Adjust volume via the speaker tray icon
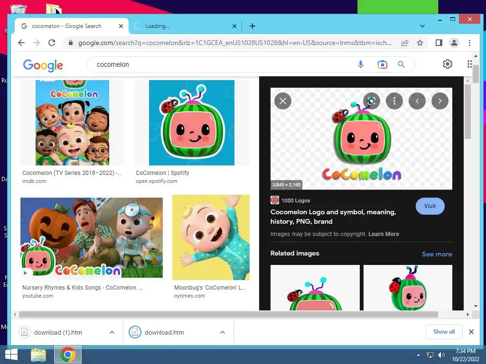This screenshot has height=364, width=486. coord(441,355)
